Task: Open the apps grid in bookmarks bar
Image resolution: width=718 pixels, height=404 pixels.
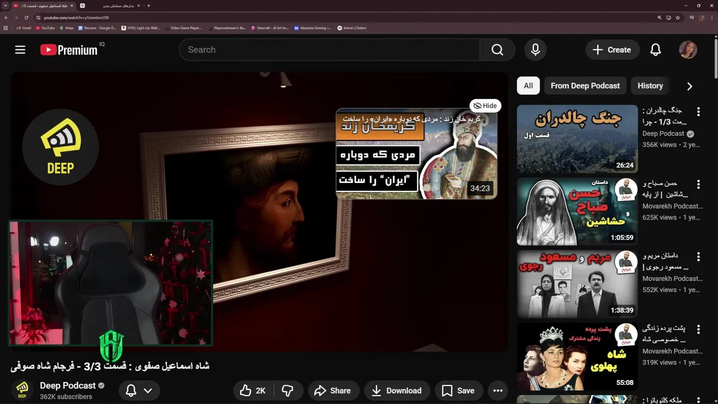Action: tap(6, 27)
